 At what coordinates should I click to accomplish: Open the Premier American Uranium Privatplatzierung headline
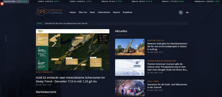click(x=168, y=67)
